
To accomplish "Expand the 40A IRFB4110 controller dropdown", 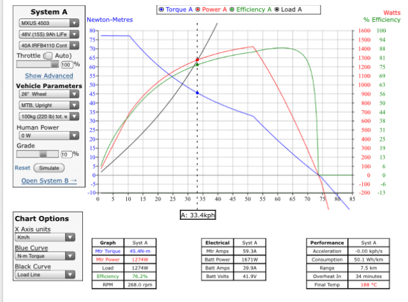I will [x=48, y=45].
